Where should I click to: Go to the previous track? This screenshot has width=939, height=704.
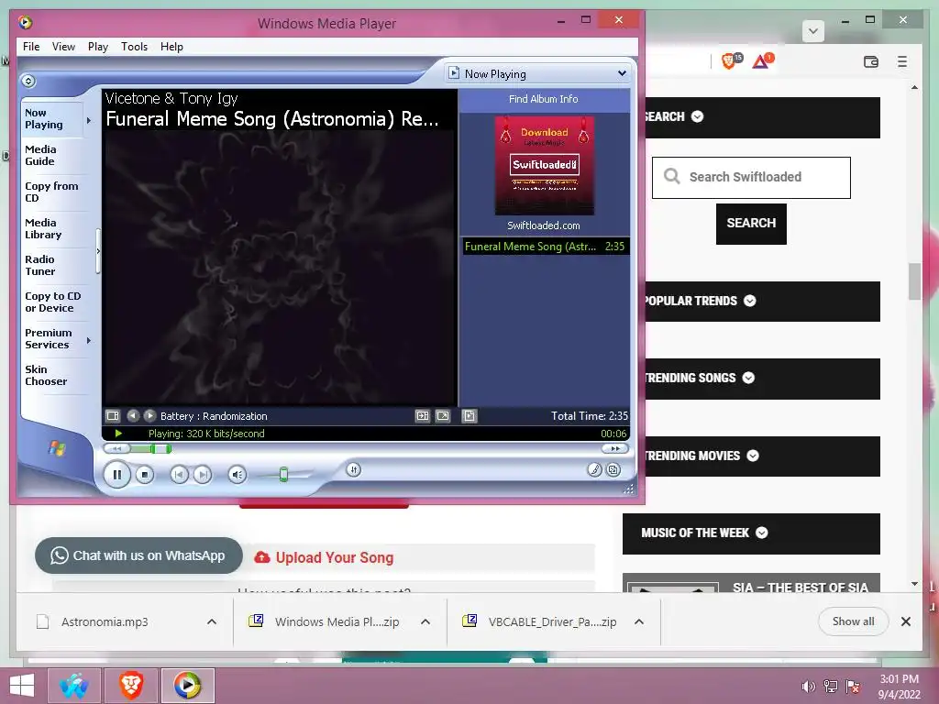pos(179,475)
